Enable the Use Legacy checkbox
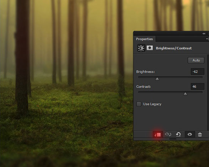 tap(139, 104)
